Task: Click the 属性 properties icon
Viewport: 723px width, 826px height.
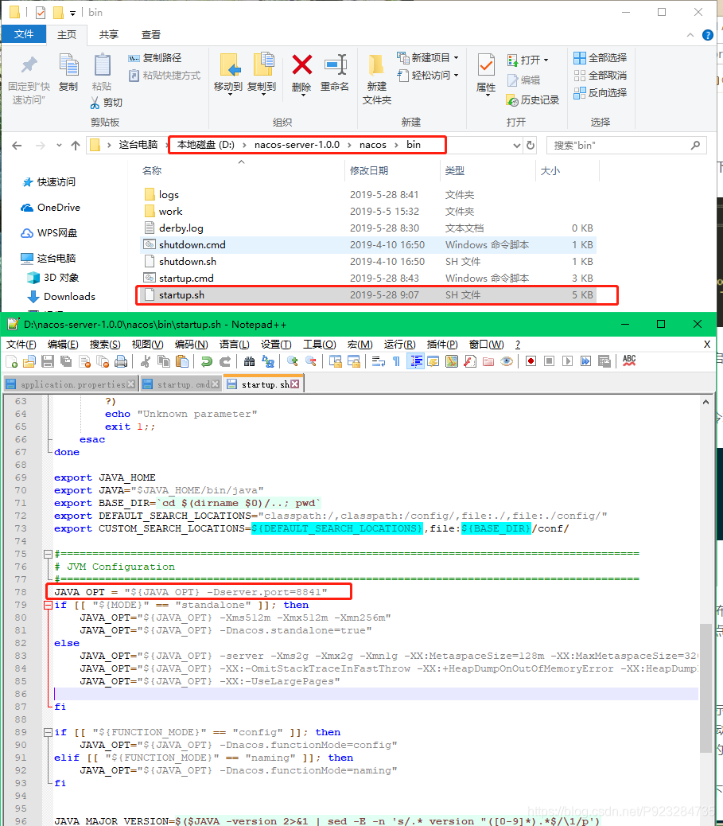Action: pyautogui.click(x=486, y=65)
